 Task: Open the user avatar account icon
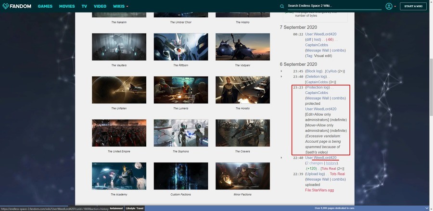click(x=389, y=6)
